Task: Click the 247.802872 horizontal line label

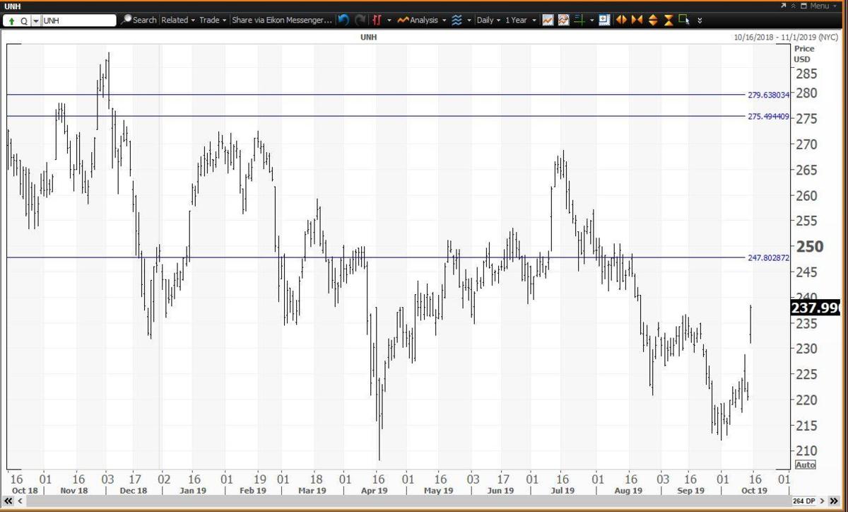Action: [768, 258]
